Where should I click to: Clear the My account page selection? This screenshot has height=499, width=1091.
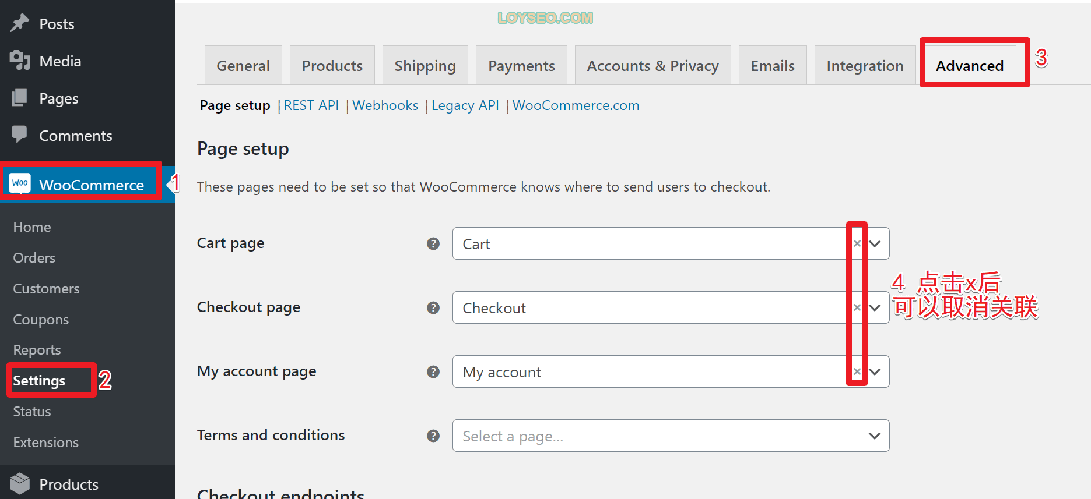point(857,371)
